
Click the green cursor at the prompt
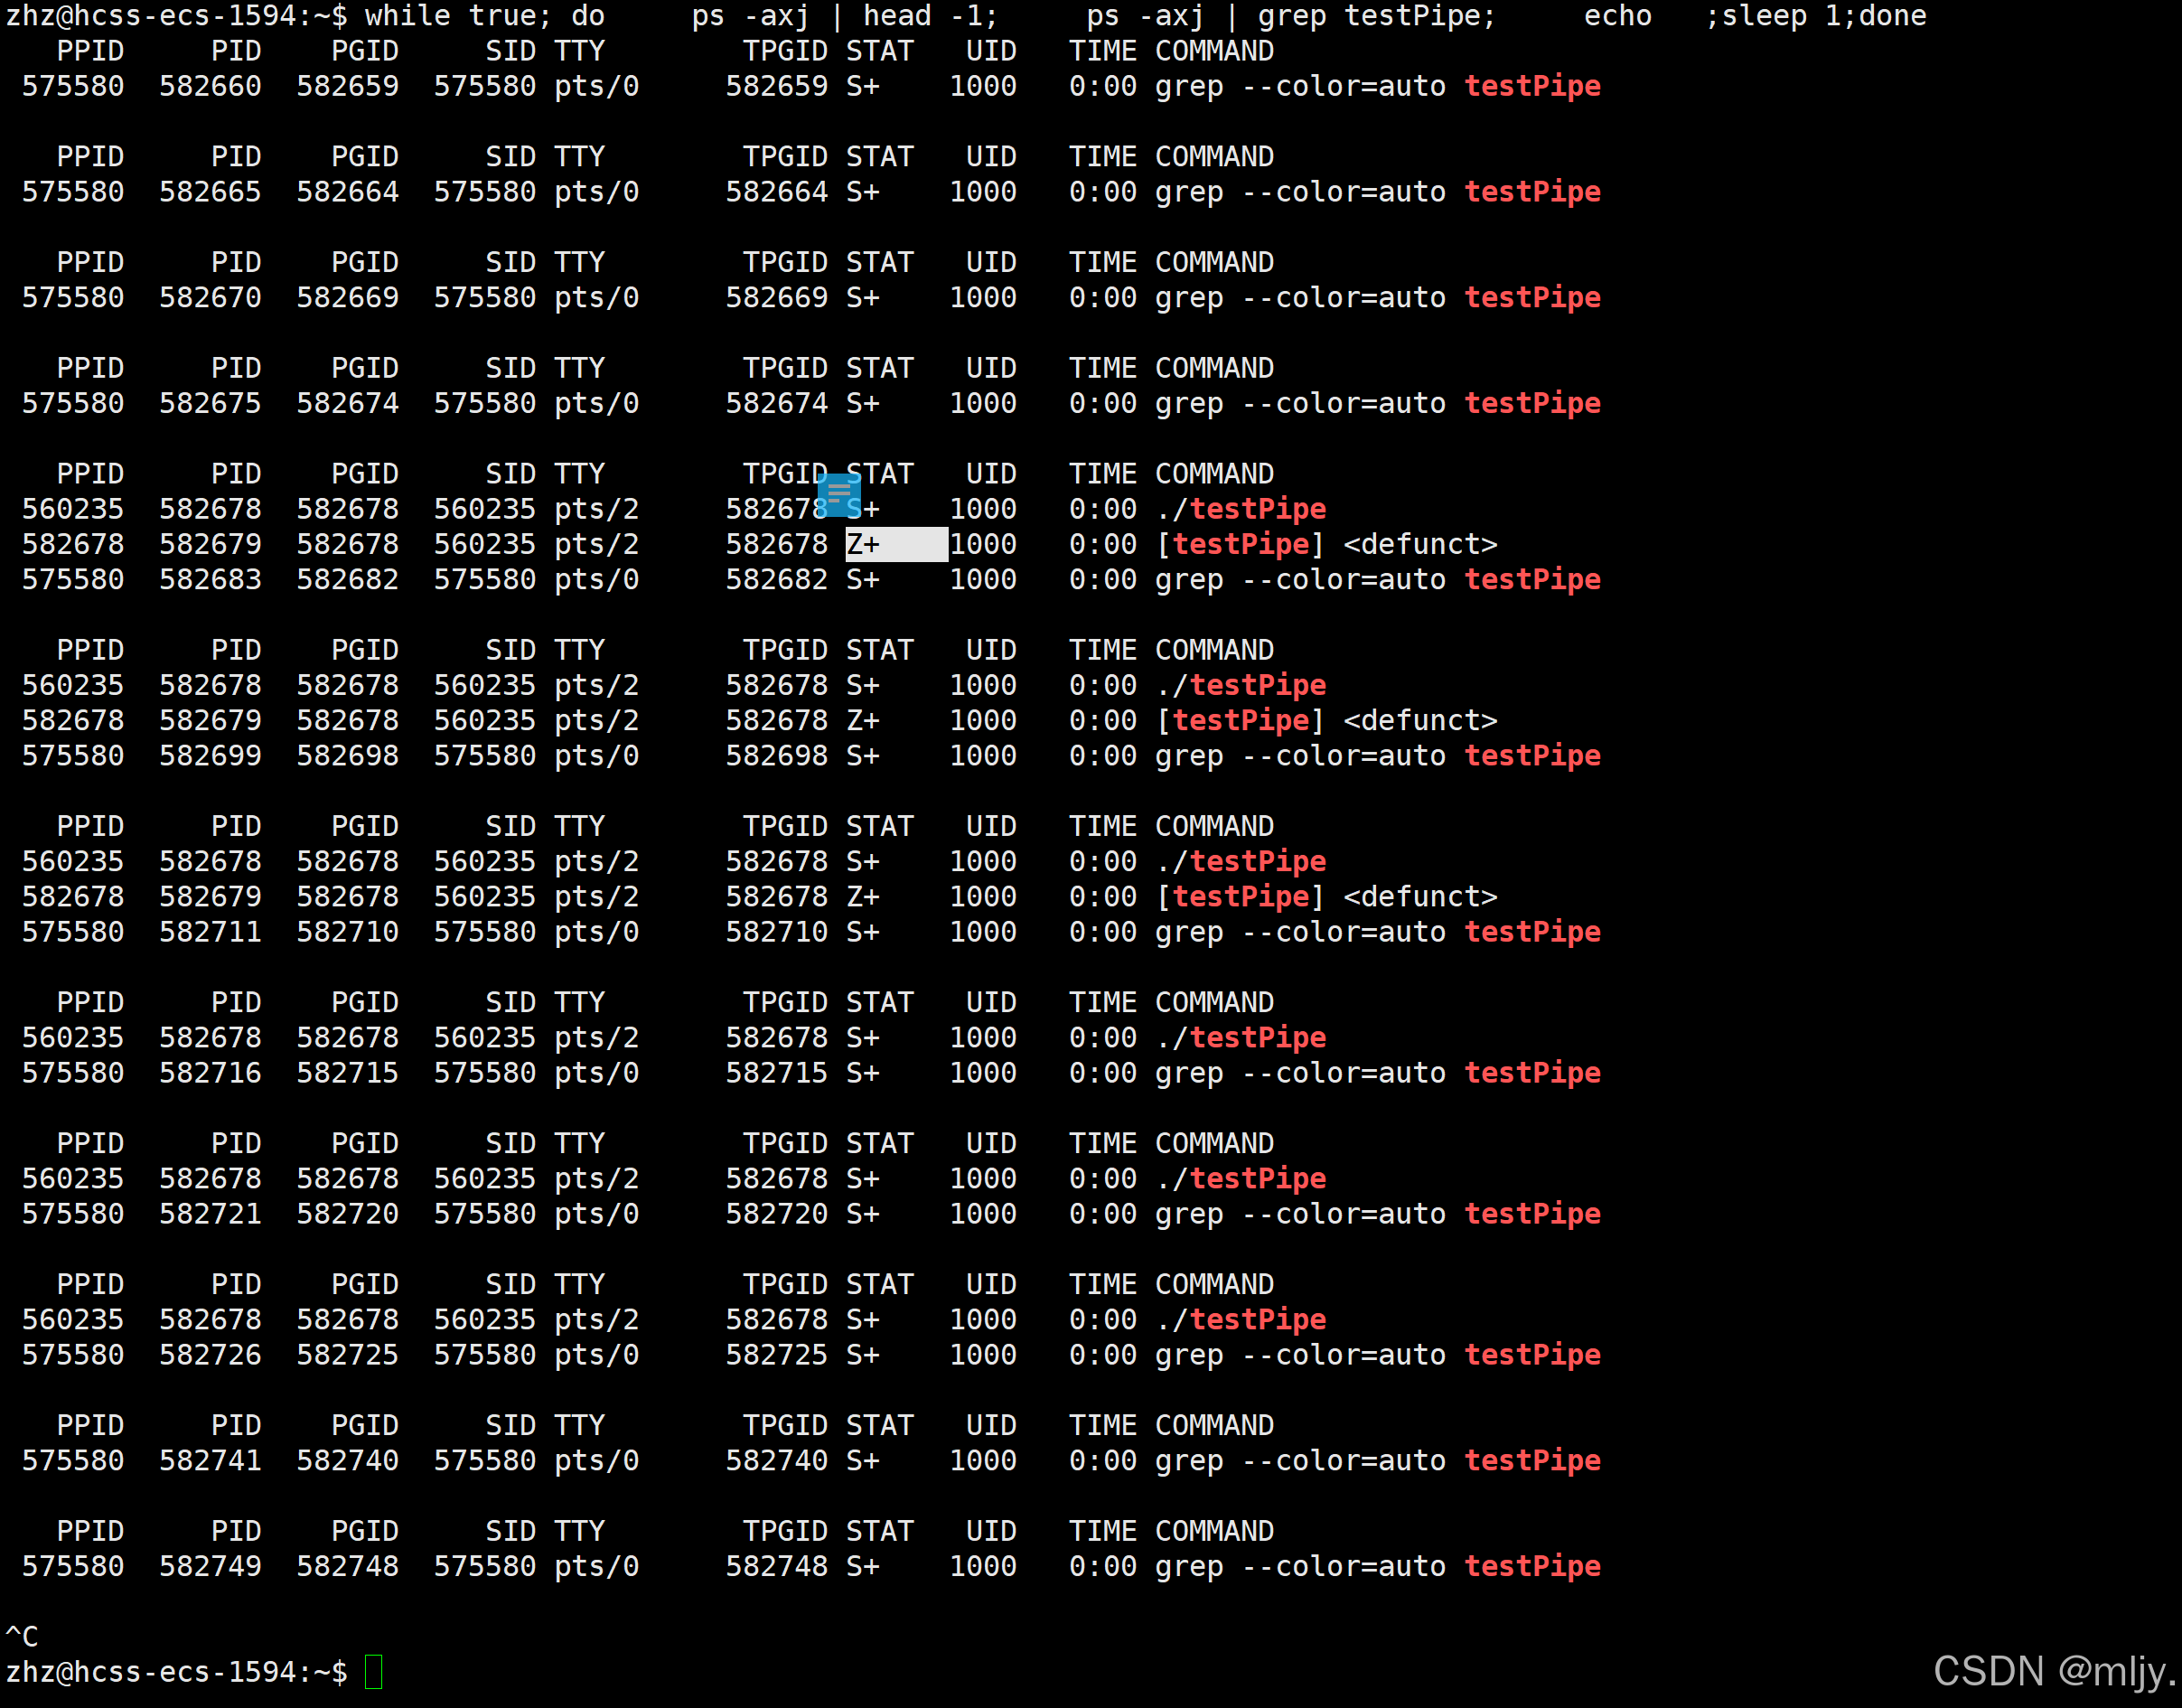tap(374, 1672)
